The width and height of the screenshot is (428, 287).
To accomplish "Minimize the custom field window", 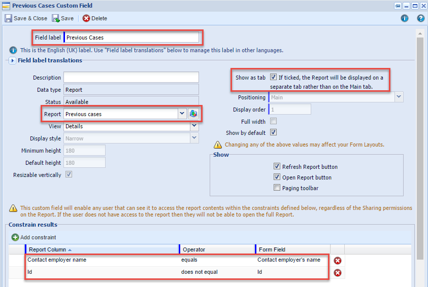I will tap(407, 6).
